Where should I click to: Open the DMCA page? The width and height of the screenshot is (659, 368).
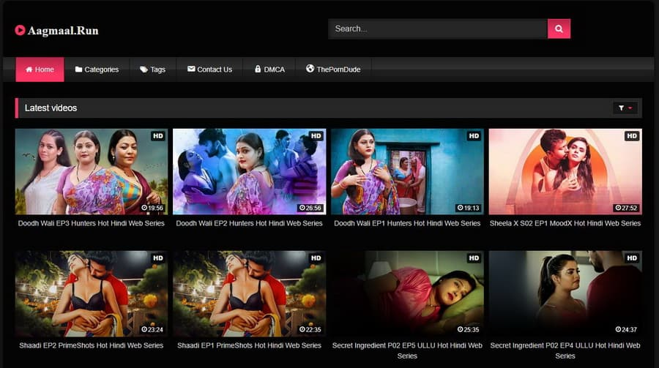pos(274,70)
